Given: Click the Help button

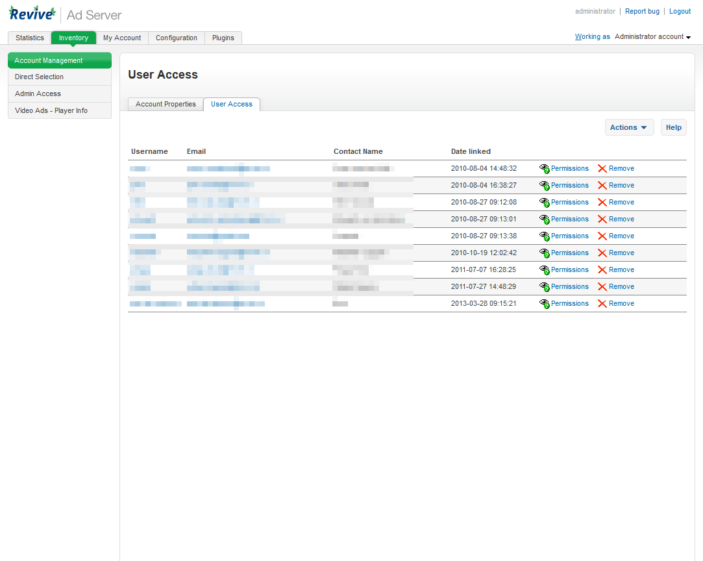Looking at the screenshot, I should [x=673, y=127].
